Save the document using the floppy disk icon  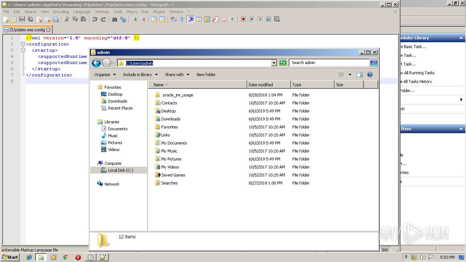coord(22,19)
